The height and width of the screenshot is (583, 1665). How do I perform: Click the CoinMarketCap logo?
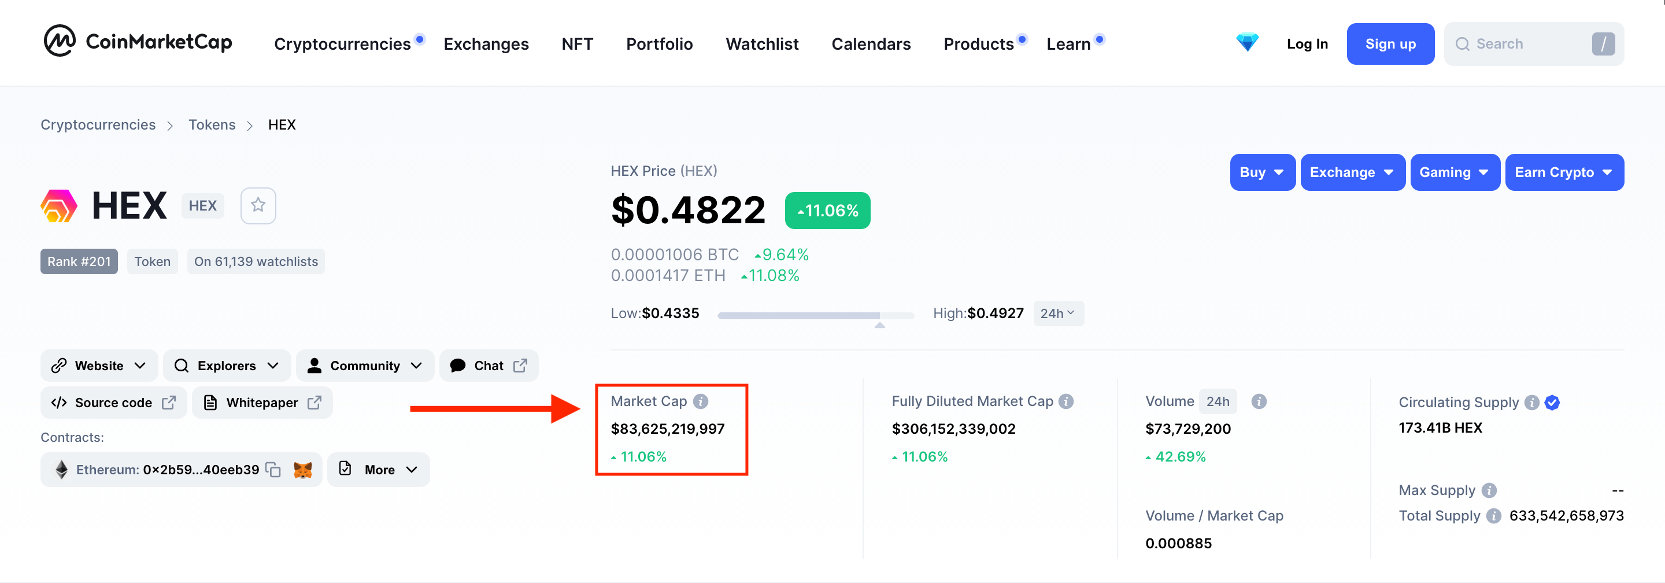pyautogui.click(x=138, y=42)
